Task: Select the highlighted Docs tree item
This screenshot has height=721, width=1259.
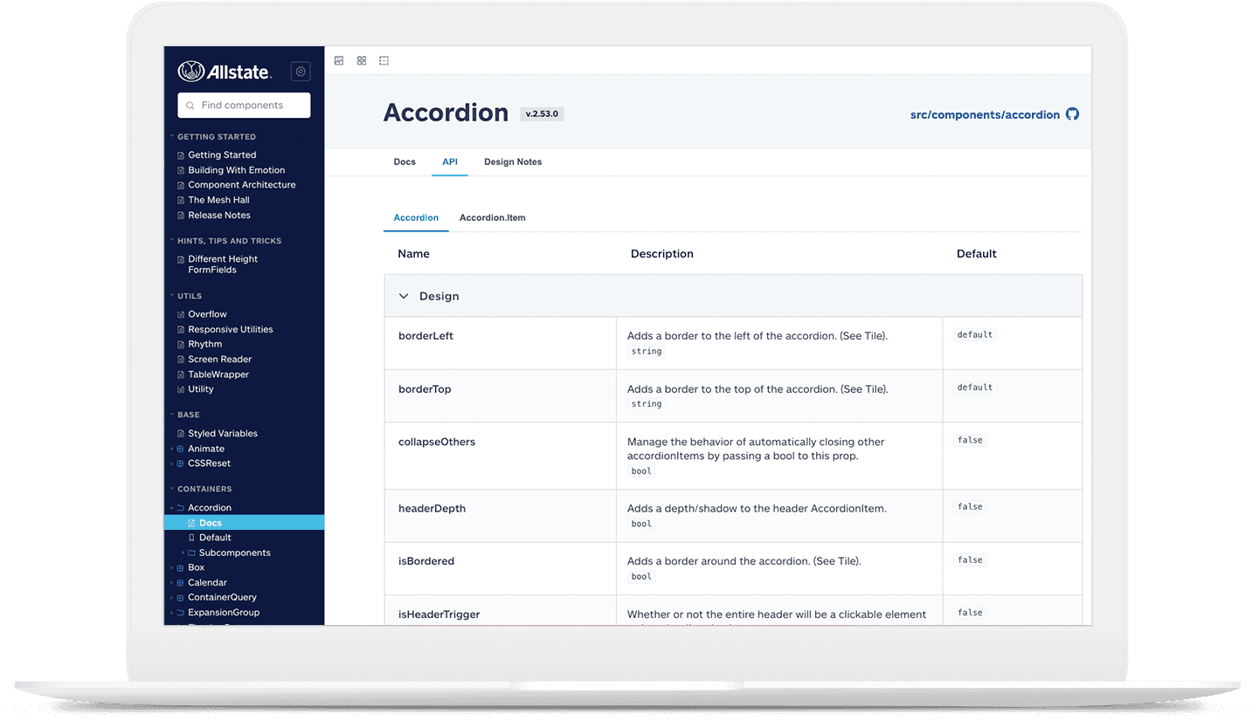Action: [x=244, y=523]
